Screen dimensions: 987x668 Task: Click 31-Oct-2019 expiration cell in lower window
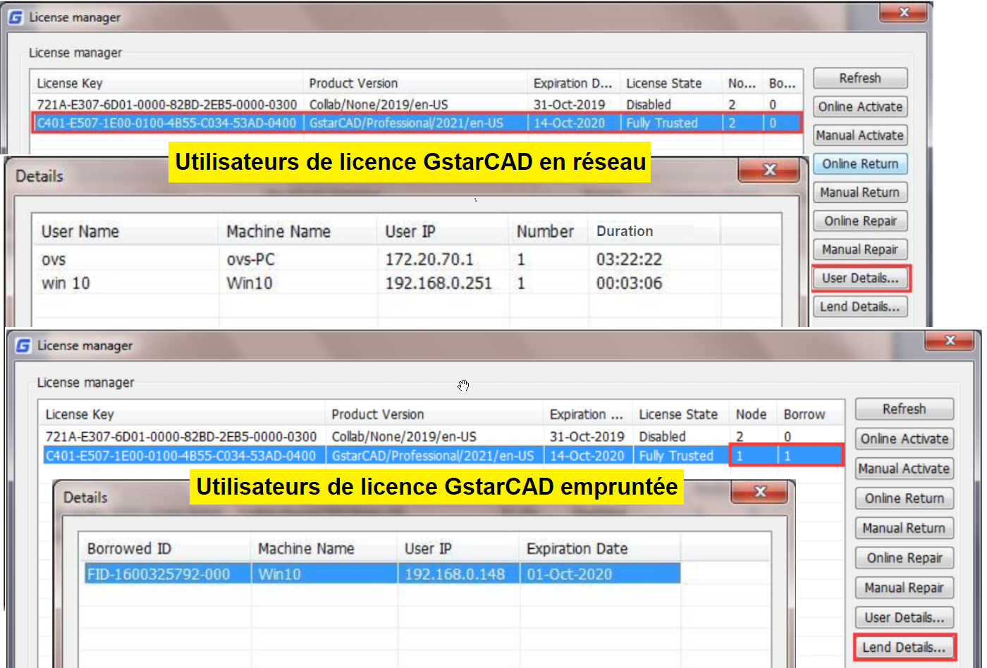click(x=587, y=437)
